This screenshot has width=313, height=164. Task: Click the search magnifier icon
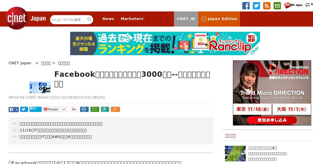click(x=89, y=20)
